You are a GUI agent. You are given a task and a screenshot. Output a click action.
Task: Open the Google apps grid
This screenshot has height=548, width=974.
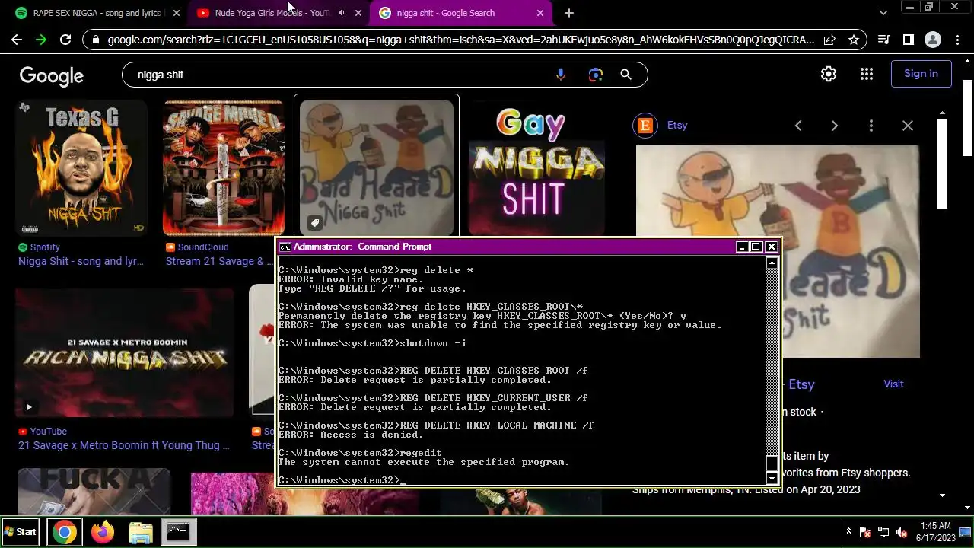click(x=867, y=74)
